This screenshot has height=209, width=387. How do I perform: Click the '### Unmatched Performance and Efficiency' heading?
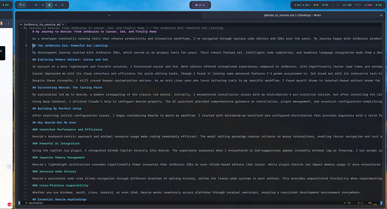click(67, 129)
